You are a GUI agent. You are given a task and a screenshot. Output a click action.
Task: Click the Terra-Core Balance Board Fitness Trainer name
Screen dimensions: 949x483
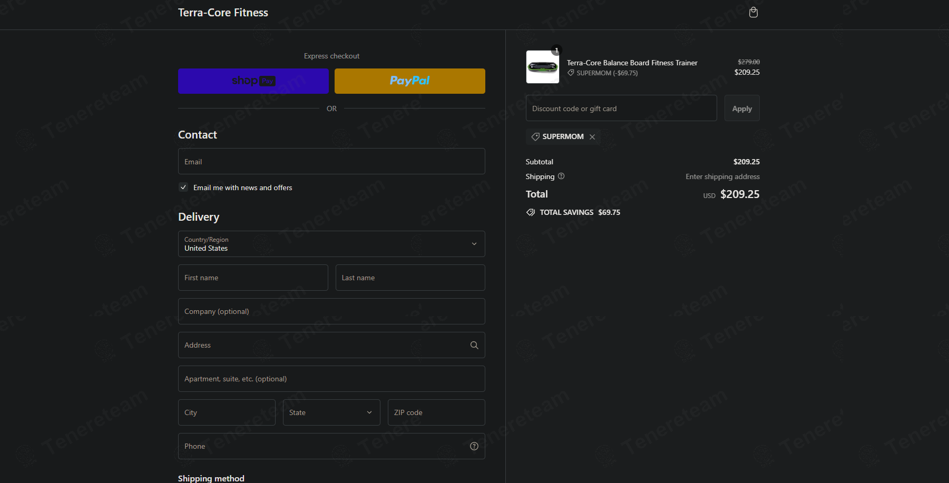point(632,63)
